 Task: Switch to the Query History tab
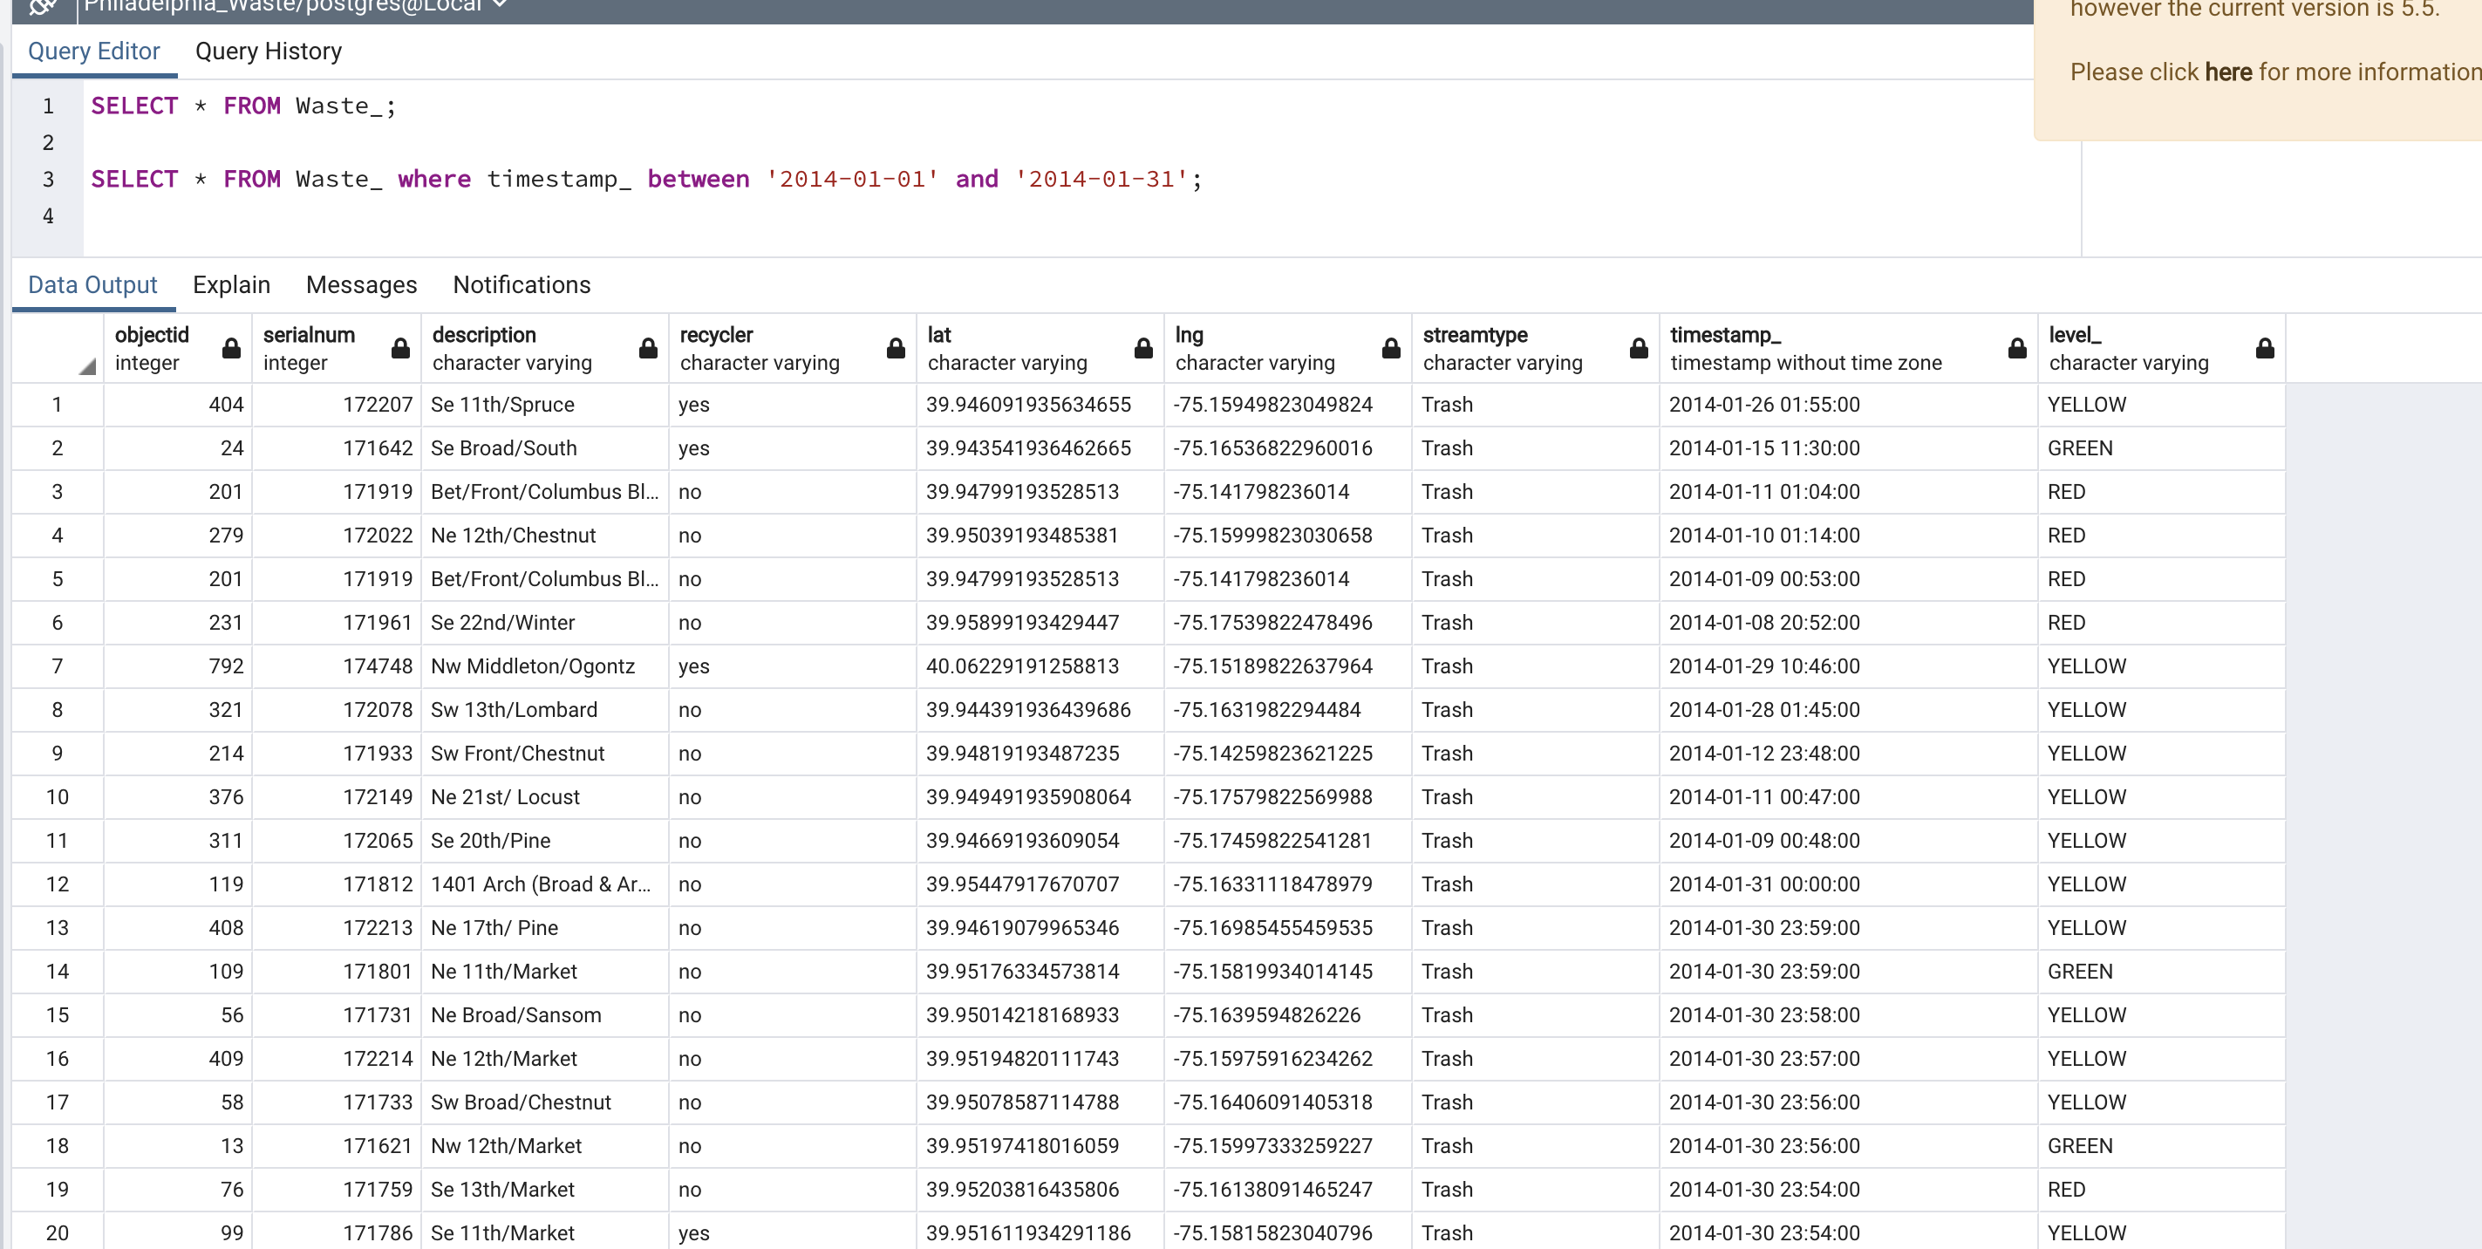point(268,51)
